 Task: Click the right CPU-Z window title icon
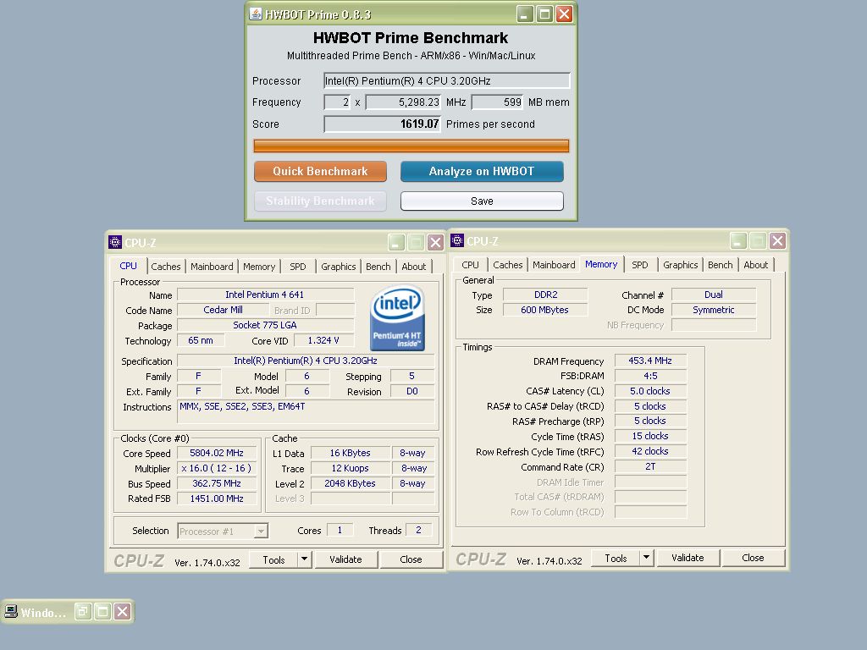(457, 240)
